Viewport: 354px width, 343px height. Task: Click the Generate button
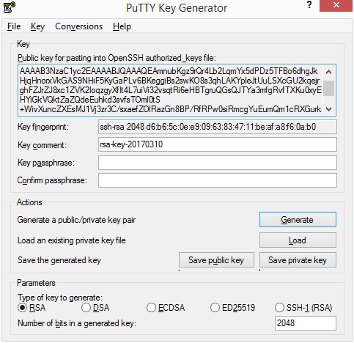298,220
